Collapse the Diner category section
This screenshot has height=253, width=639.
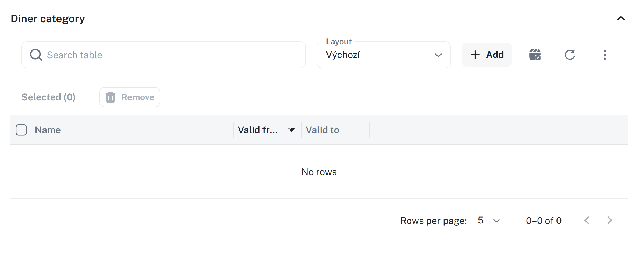621,19
